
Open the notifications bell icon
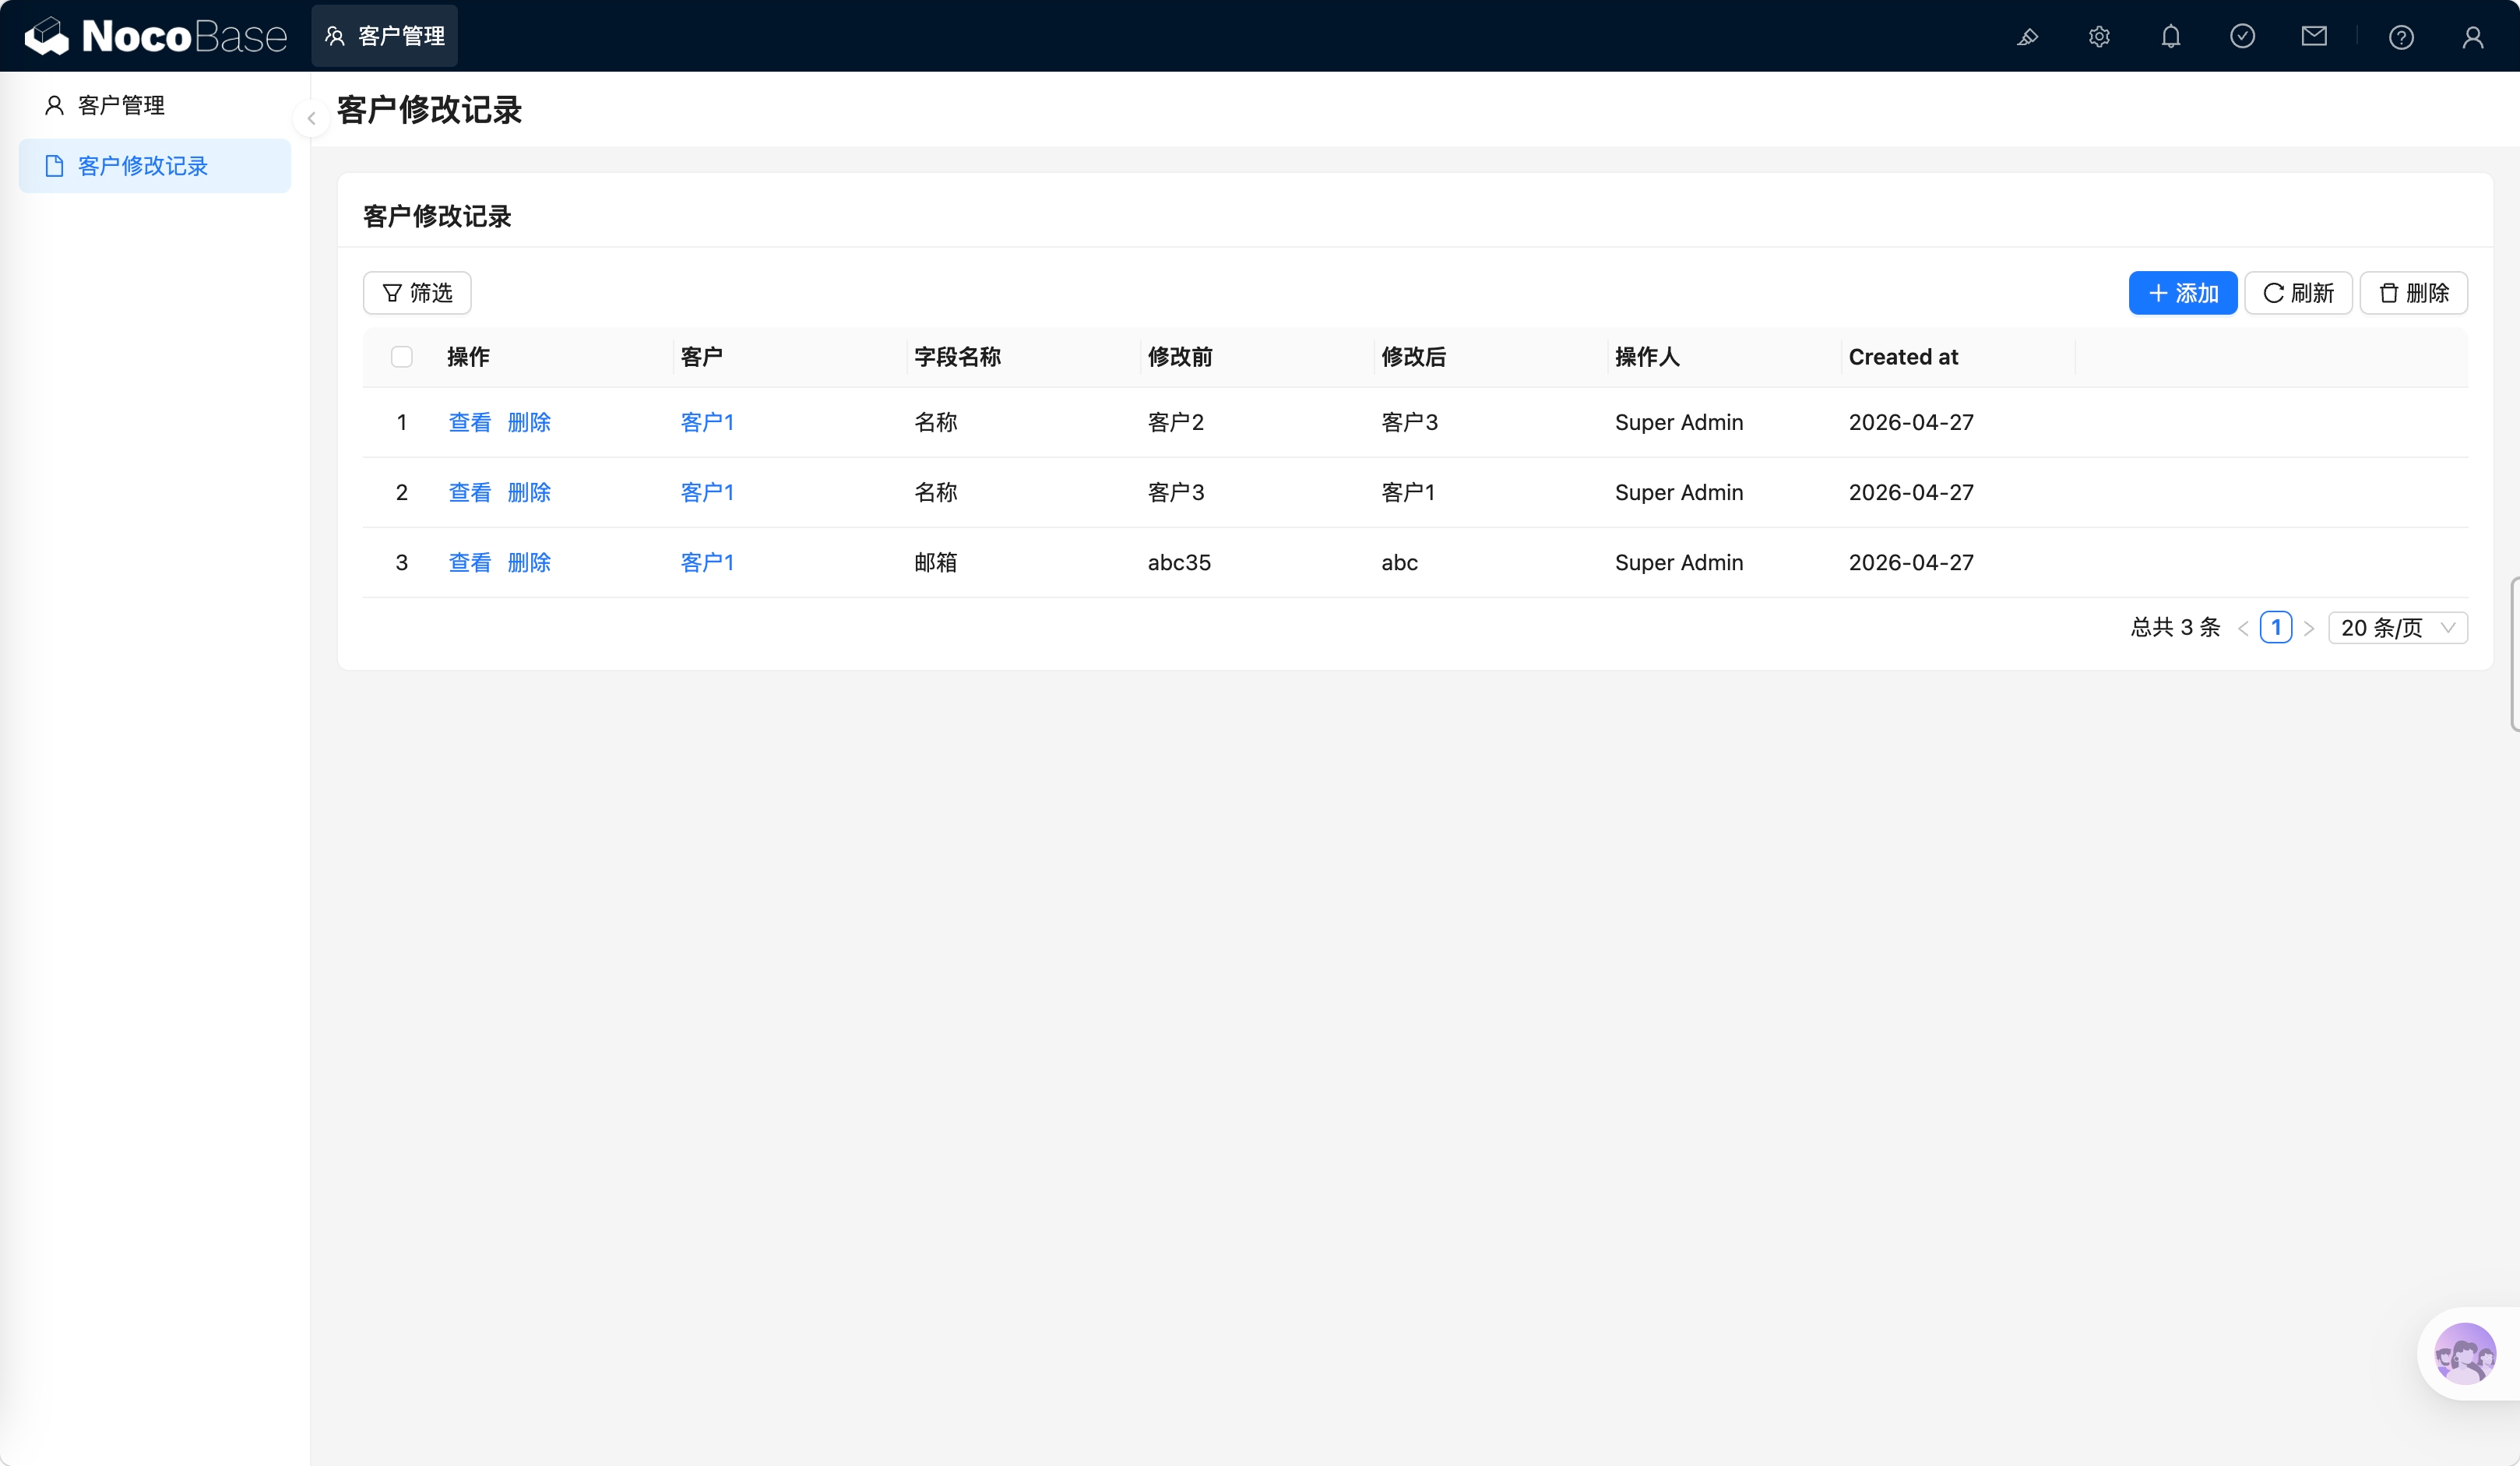click(2170, 37)
